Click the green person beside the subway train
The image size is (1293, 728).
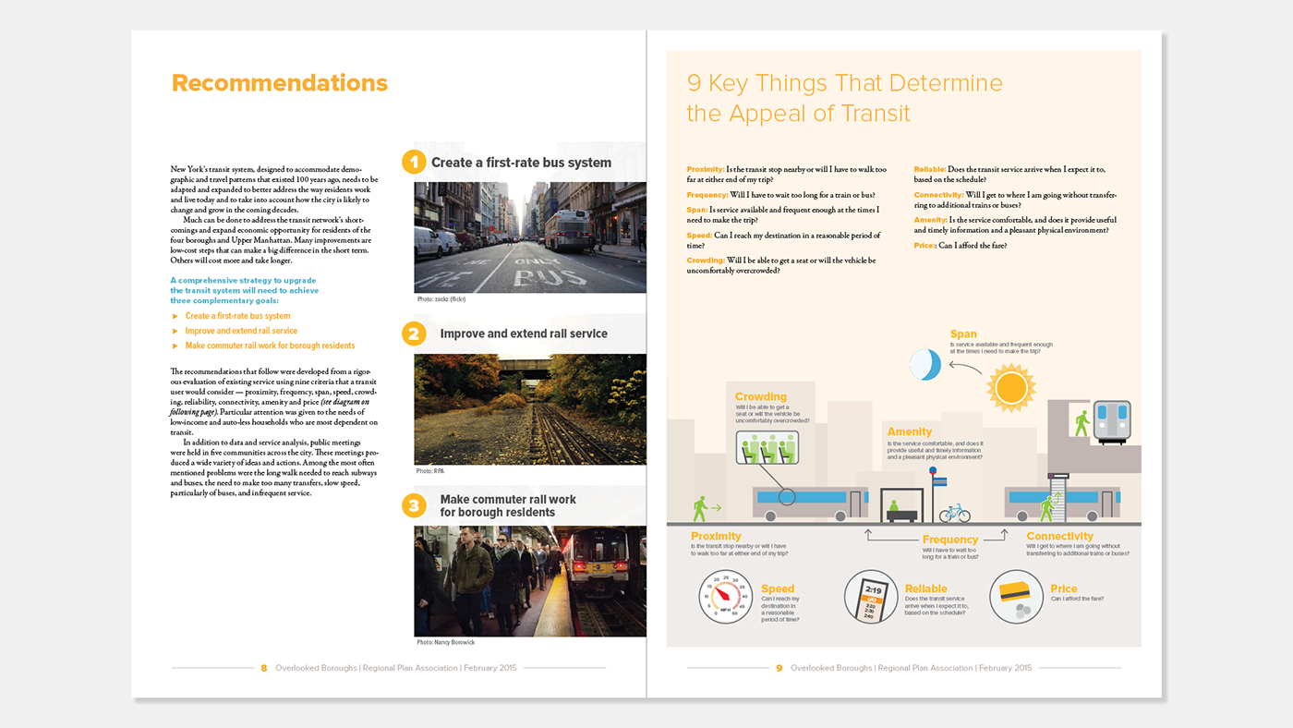[x=1082, y=424]
